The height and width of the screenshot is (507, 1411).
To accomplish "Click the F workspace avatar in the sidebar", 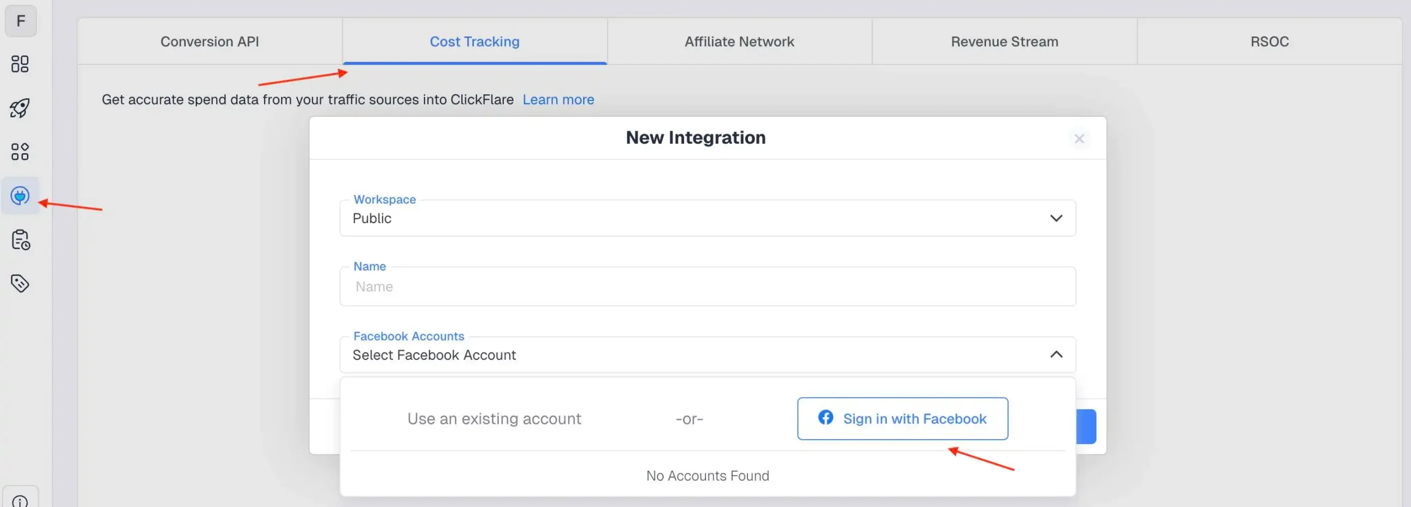I will [x=21, y=21].
